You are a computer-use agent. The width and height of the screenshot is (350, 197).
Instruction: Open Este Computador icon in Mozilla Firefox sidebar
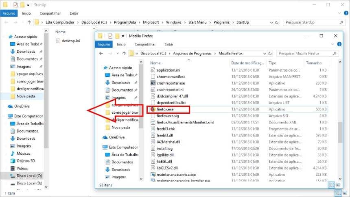click(105, 147)
